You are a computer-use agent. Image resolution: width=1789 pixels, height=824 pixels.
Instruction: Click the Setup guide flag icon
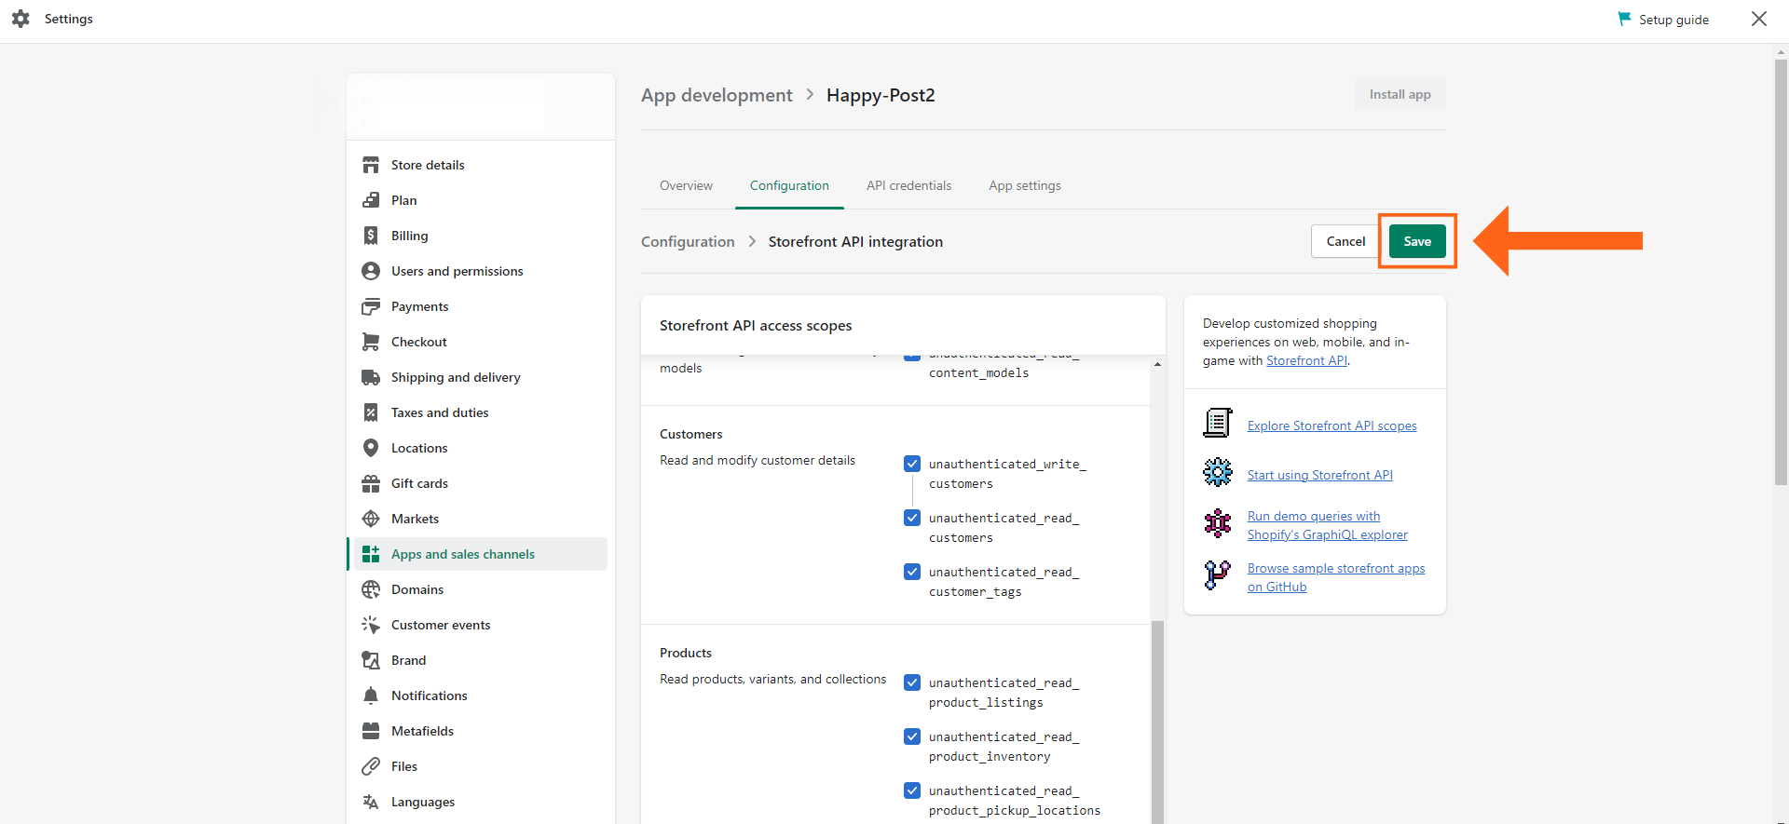pos(1625,19)
